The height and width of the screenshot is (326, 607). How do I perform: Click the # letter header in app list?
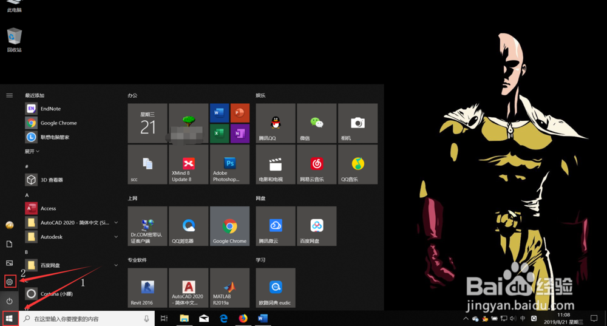[27, 166]
